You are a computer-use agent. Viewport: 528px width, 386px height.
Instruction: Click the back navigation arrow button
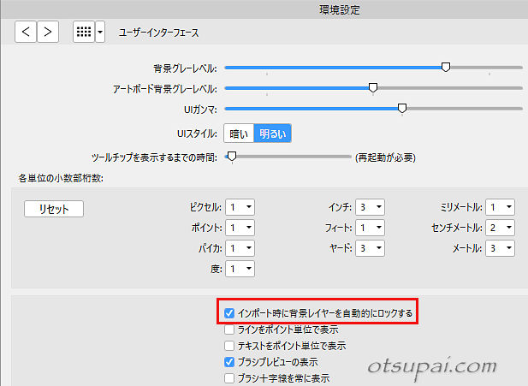[26, 33]
